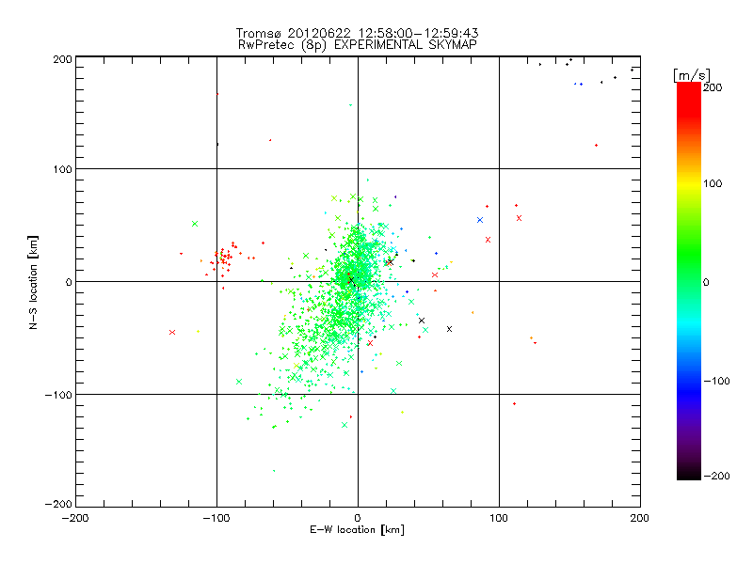Click the 'E-W location [km]' axis label
The image size is (753, 564).
[x=358, y=530]
